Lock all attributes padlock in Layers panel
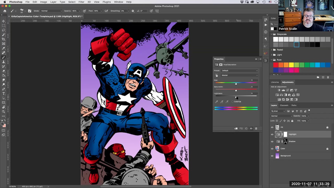334x188 pixels. pyautogui.click(x=292, y=121)
